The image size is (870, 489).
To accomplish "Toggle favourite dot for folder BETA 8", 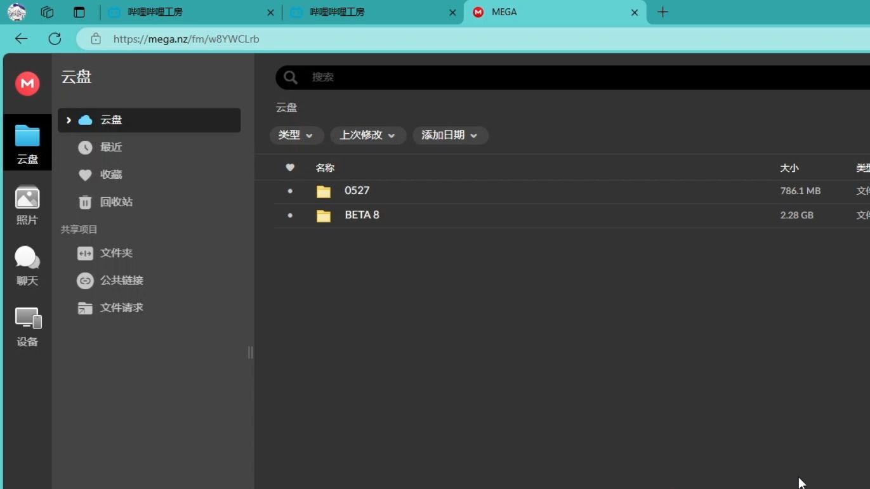I will 290,216.
